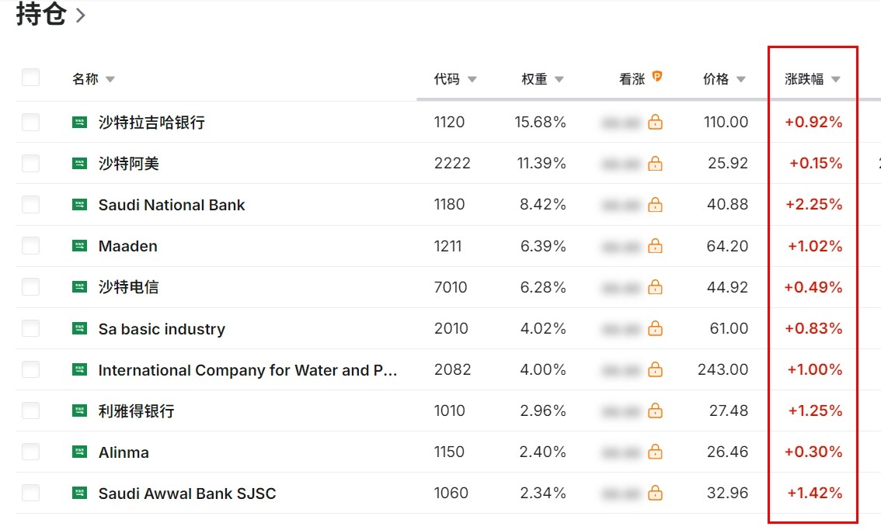The height and width of the screenshot is (530, 881).
Task: Open the 持仓 section heading link
Action: point(50,14)
